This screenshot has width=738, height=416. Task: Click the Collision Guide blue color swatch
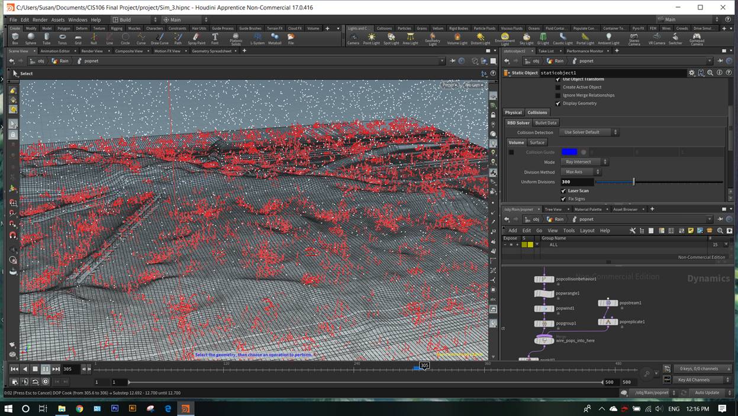[x=569, y=152]
